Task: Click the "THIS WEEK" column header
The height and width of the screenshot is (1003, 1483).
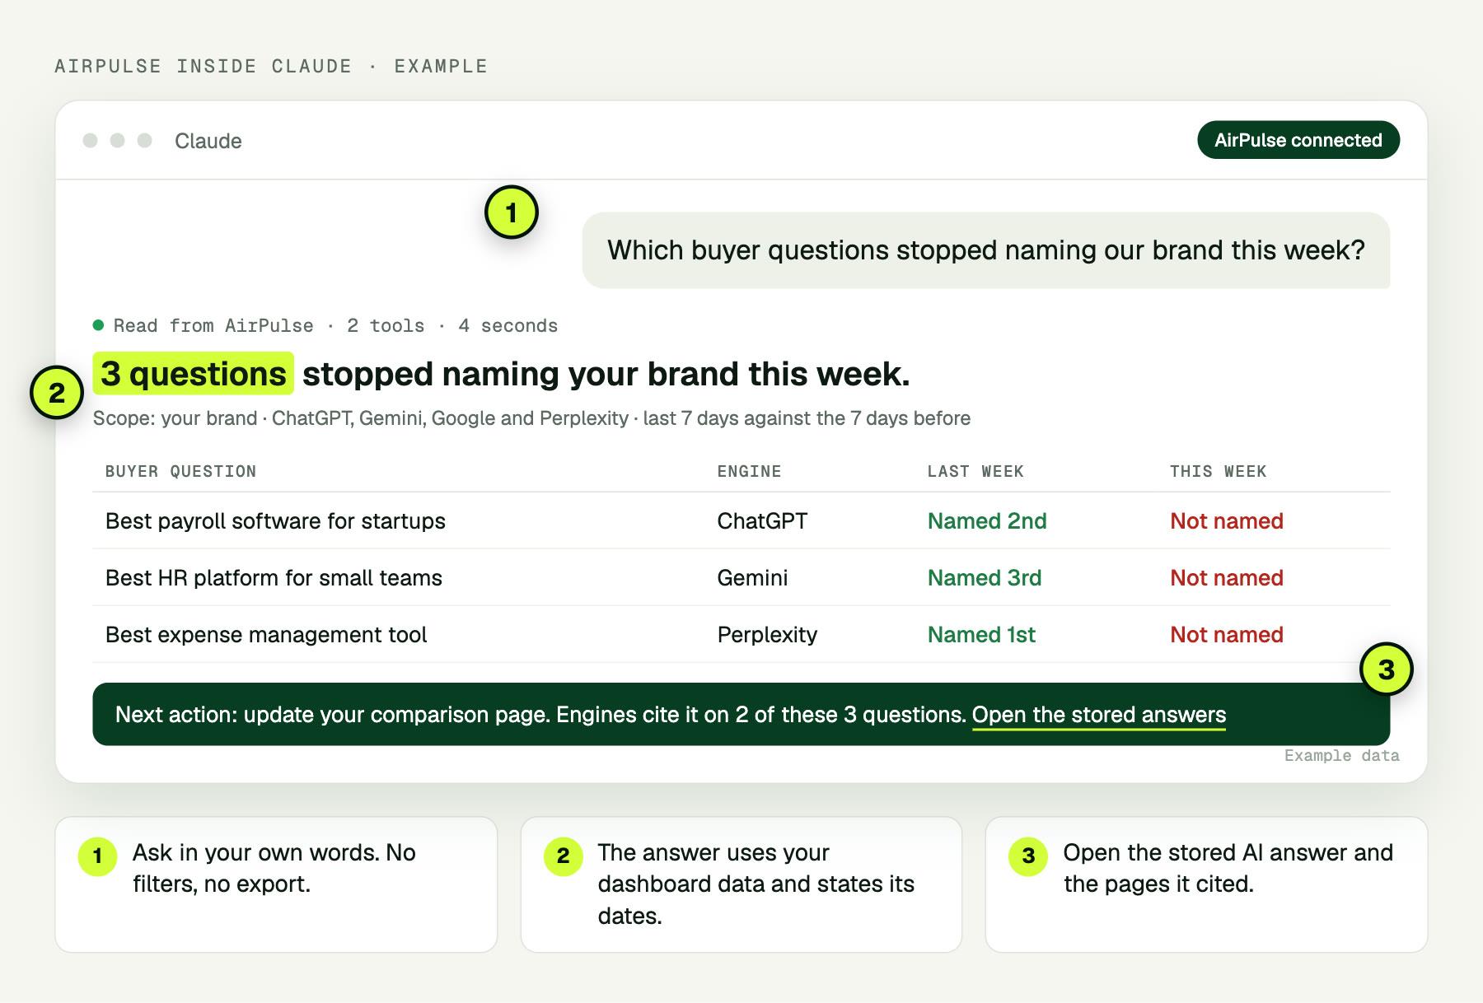Action: [x=1218, y=472]
